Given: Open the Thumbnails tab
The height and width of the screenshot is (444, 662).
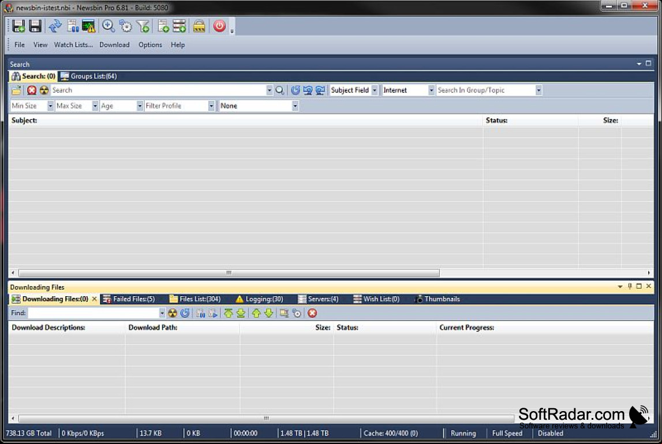Looking at the screenshot, I should tap(437, 299).
